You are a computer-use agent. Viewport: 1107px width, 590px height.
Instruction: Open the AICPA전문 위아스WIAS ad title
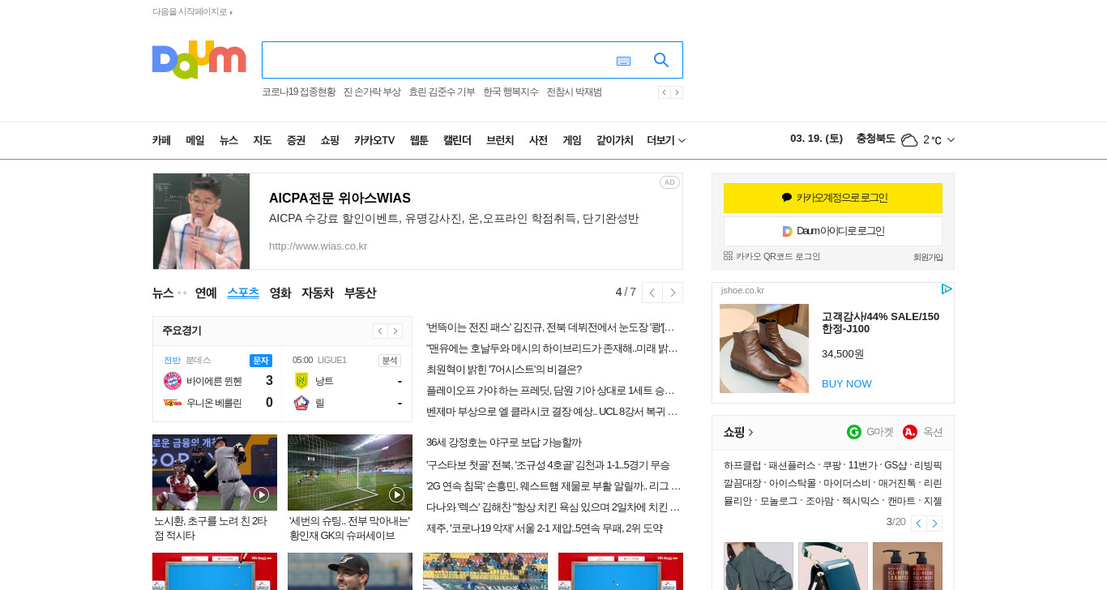click(x=340, y=199)
